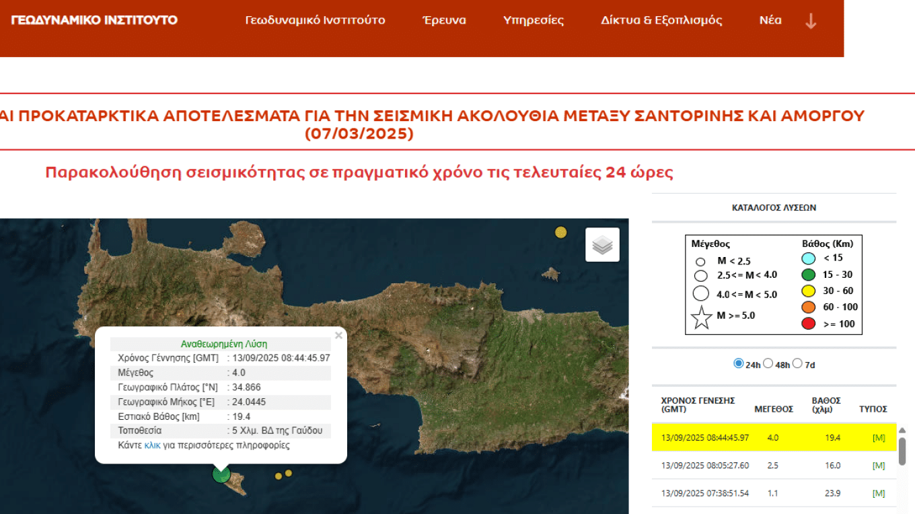Click the down arrow icon beside Νέα

(x=811, y=21)
